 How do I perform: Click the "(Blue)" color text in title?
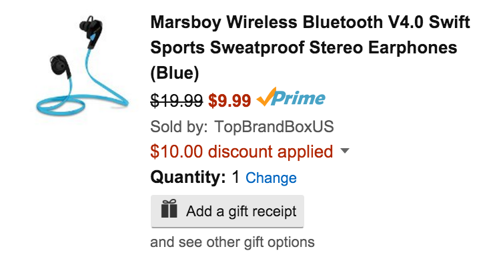click(175, 72)
